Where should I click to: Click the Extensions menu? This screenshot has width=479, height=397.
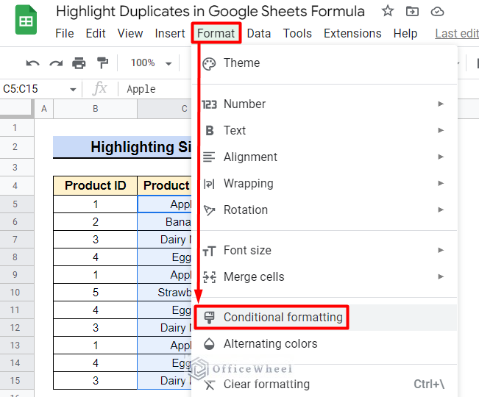(x=352, y=33)
